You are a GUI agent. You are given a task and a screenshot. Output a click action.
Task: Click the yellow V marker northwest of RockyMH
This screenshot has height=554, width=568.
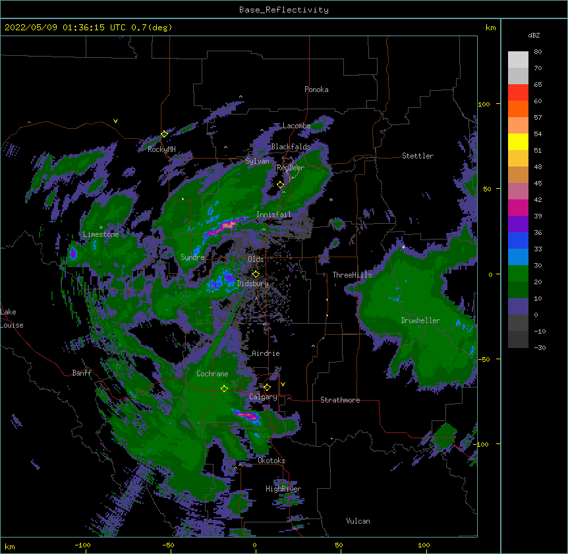[x=115, y=121]
